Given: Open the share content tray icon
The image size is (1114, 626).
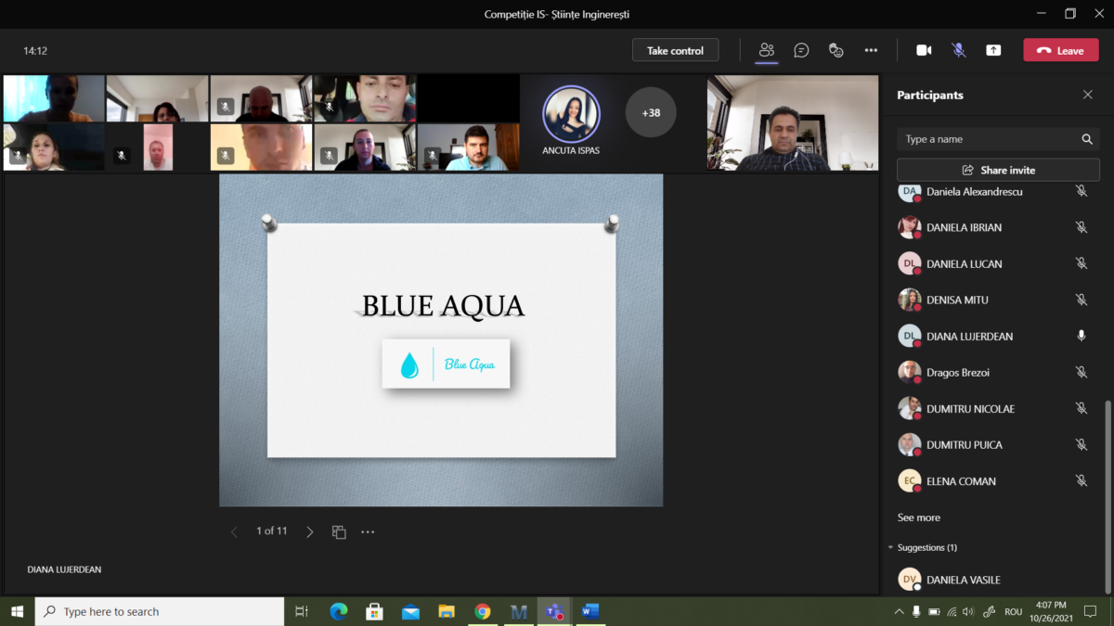Looking at the screenshot, I should click(x=993, y=50).
